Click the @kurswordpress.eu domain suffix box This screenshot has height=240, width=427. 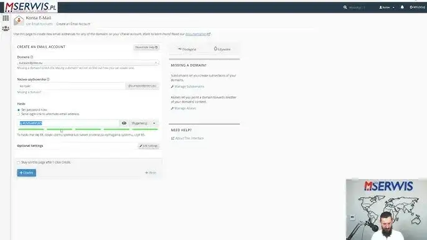click(x=142, y=86)
